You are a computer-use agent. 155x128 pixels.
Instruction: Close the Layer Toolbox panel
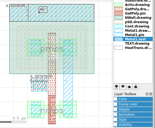151,94
